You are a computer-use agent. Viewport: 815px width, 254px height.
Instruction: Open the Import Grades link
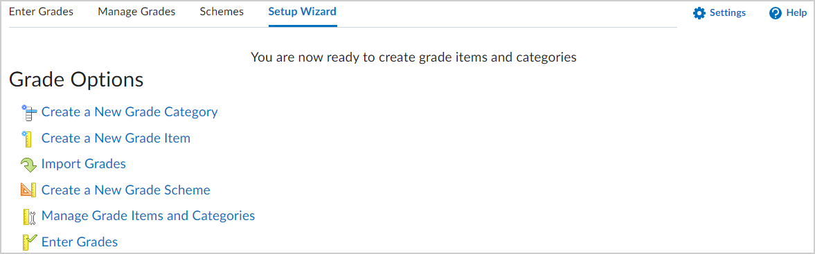[x=84, y=164]
